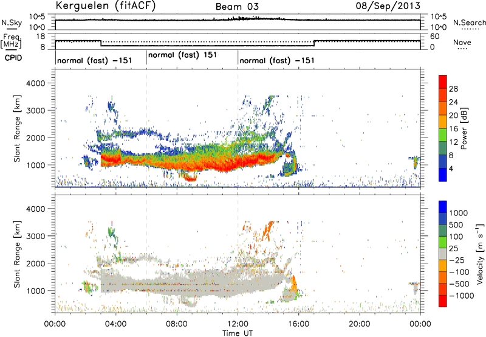This screenshot has width=486, height=337.
Task: Click the "18" frequency axis tick
Action: pyautogui.click(x=41, y=36)
